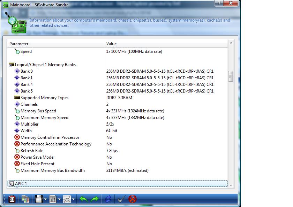Sort by the Parameter column header
The height and width of the screenshot is (207, 293).
56,44
